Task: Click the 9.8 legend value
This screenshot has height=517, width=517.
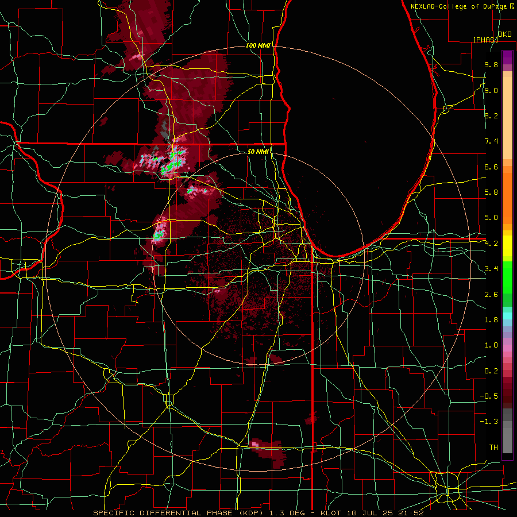Action: (491, 64)
